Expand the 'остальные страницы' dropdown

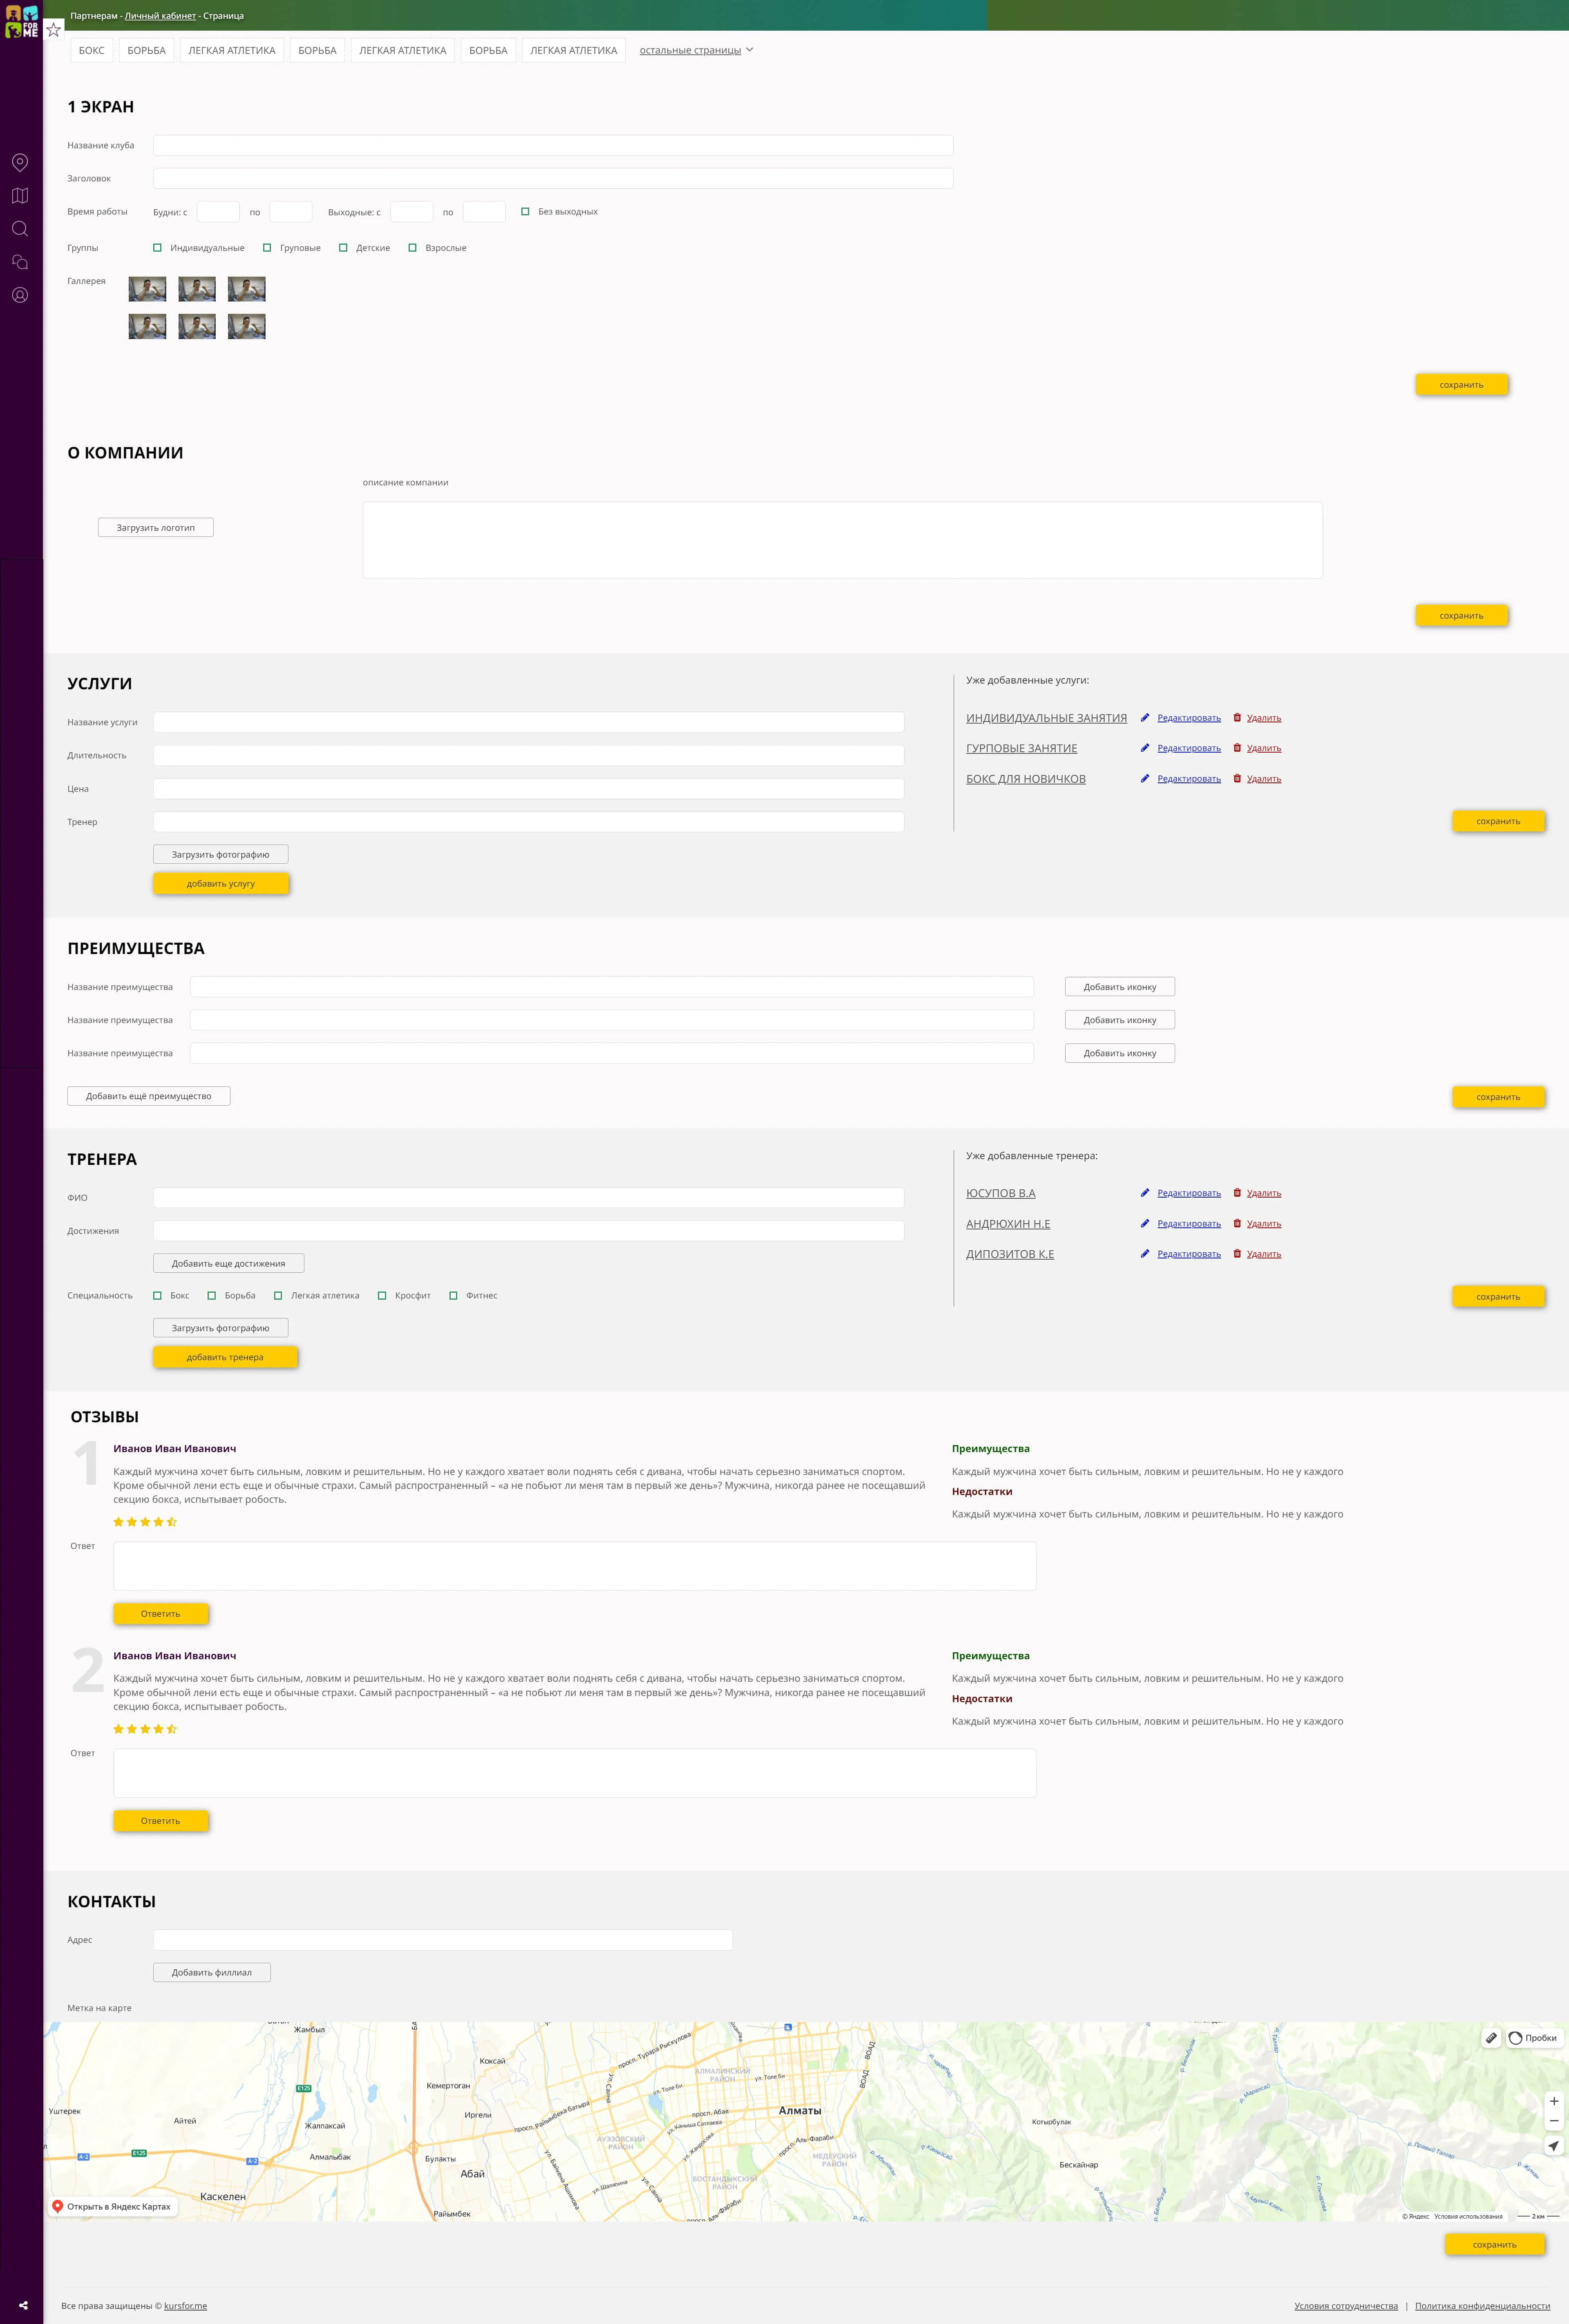pos(696,50)
